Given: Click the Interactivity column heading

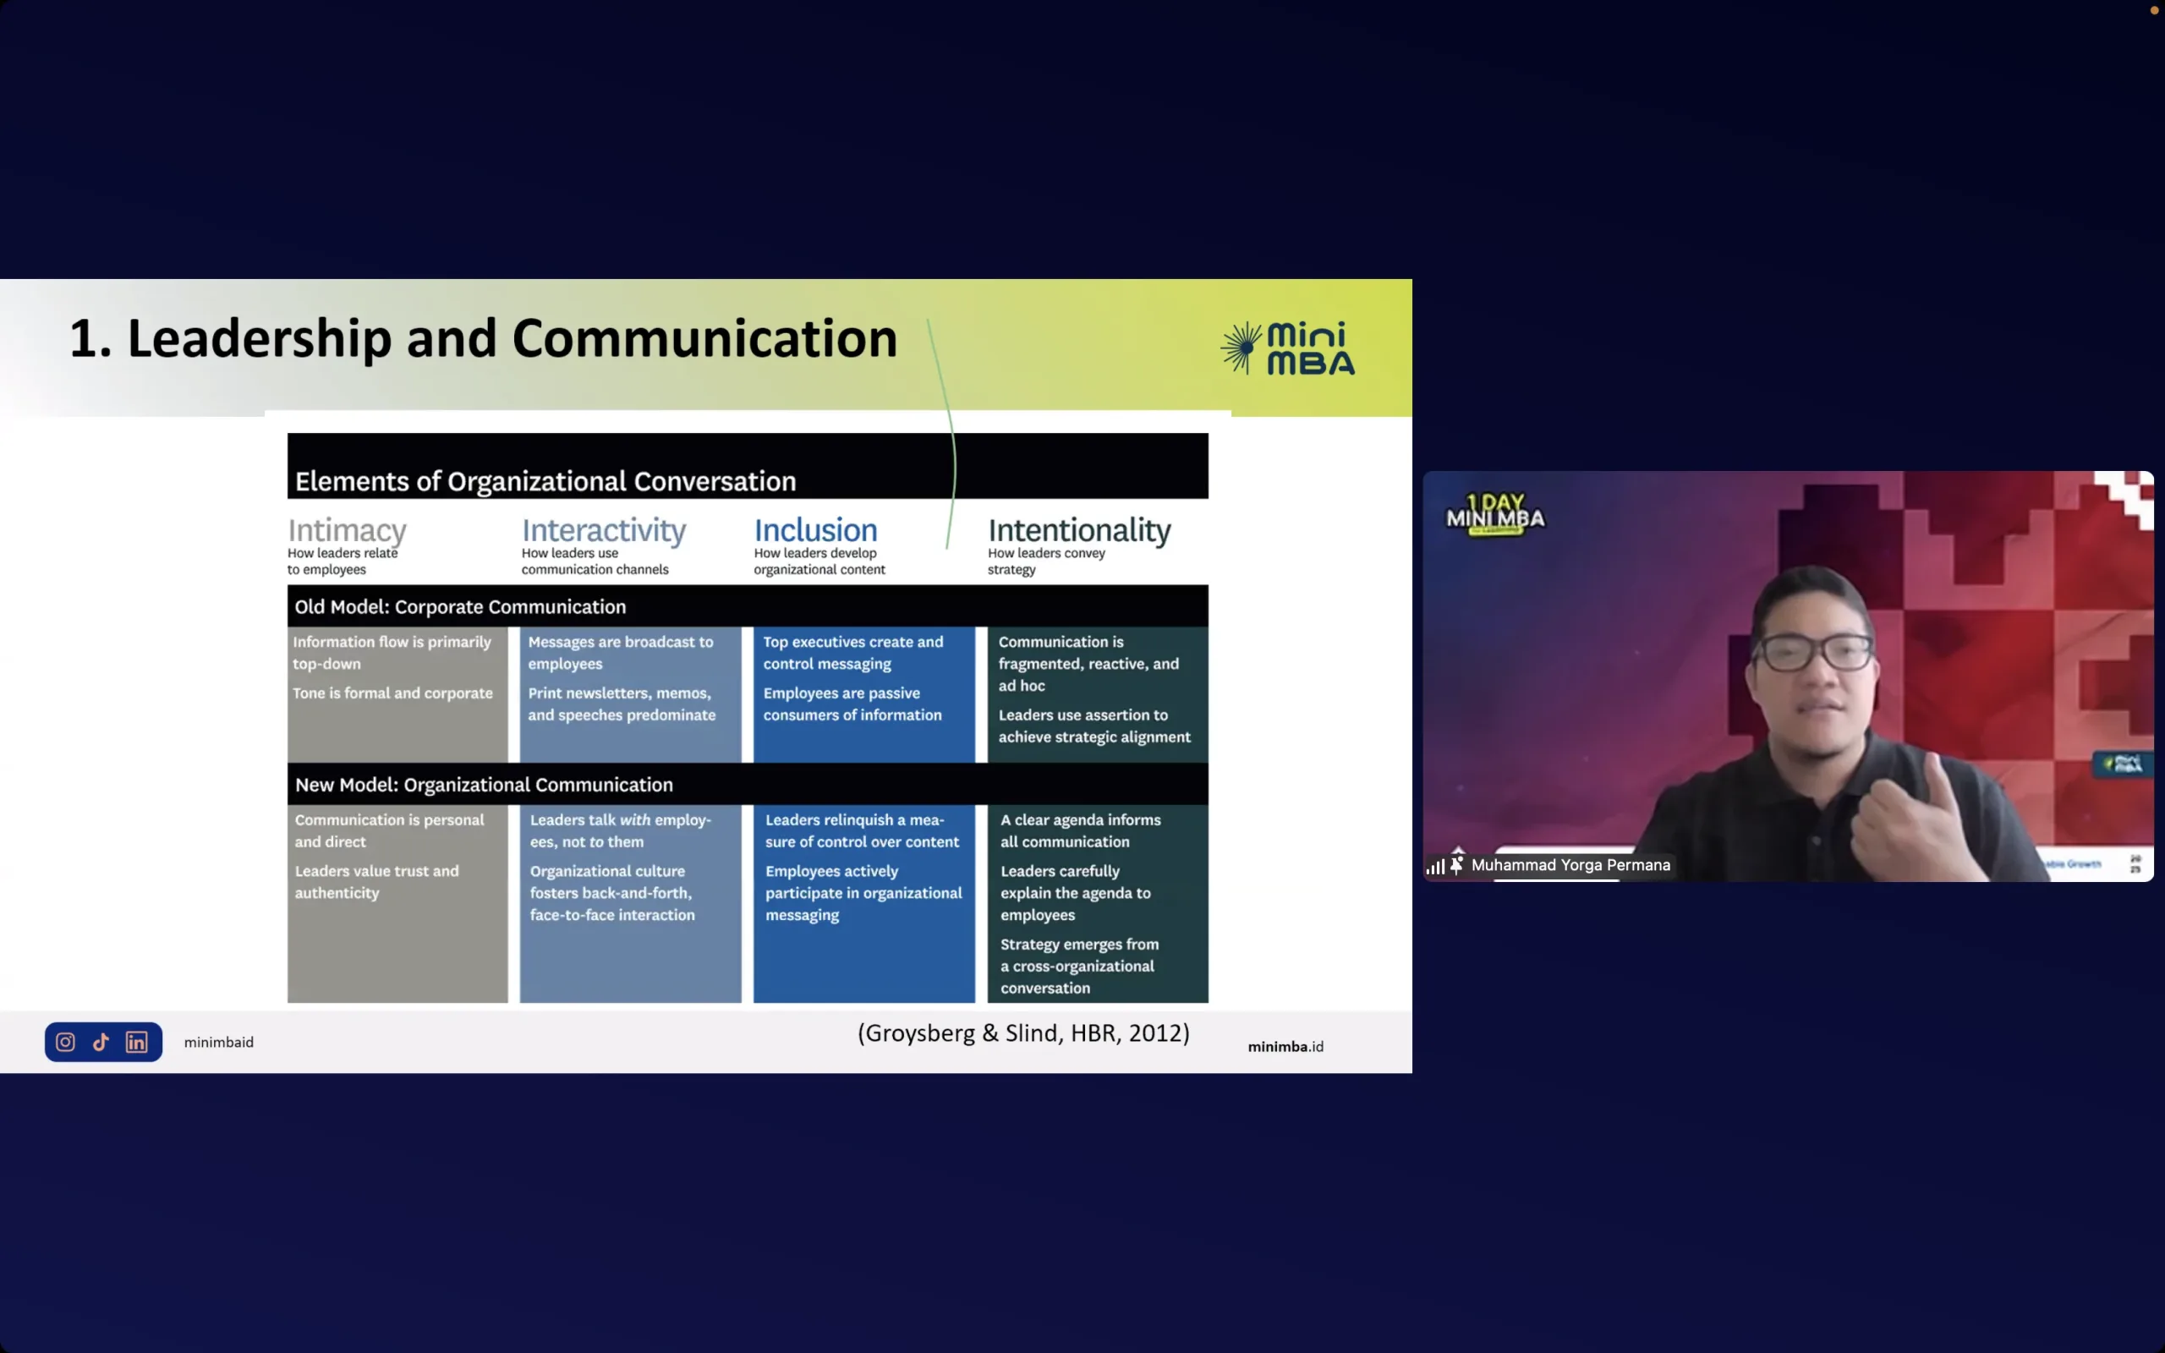Looking at the screenshot, I should point(604,529).
